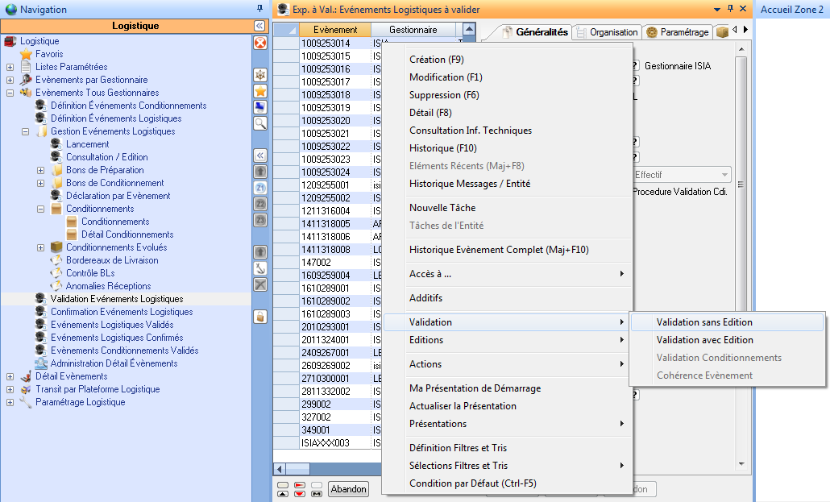The height and width of the screenshot is (502, 830).
Task: Expand the Bons de Préparation tree node
Action: 40,170
